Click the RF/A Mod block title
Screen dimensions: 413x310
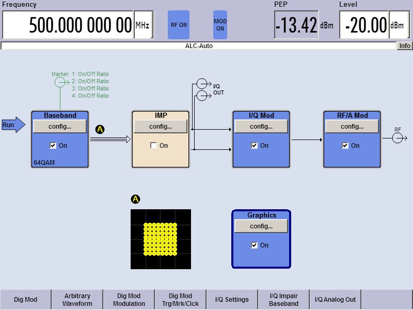tap(353, 115)
